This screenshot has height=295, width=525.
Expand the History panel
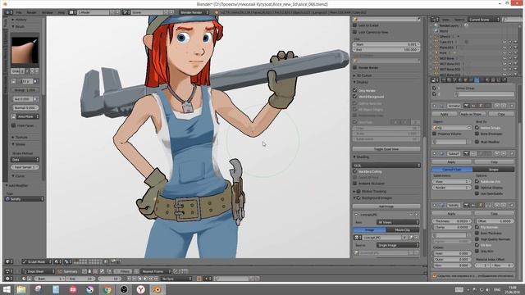pyautogui.click(x=20, y=20)
